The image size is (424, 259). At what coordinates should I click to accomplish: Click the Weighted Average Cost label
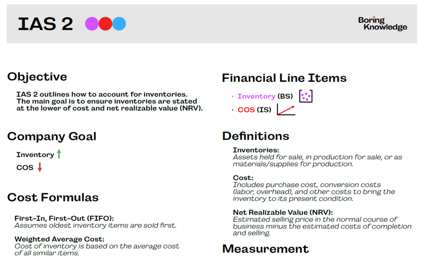point(60,239)
